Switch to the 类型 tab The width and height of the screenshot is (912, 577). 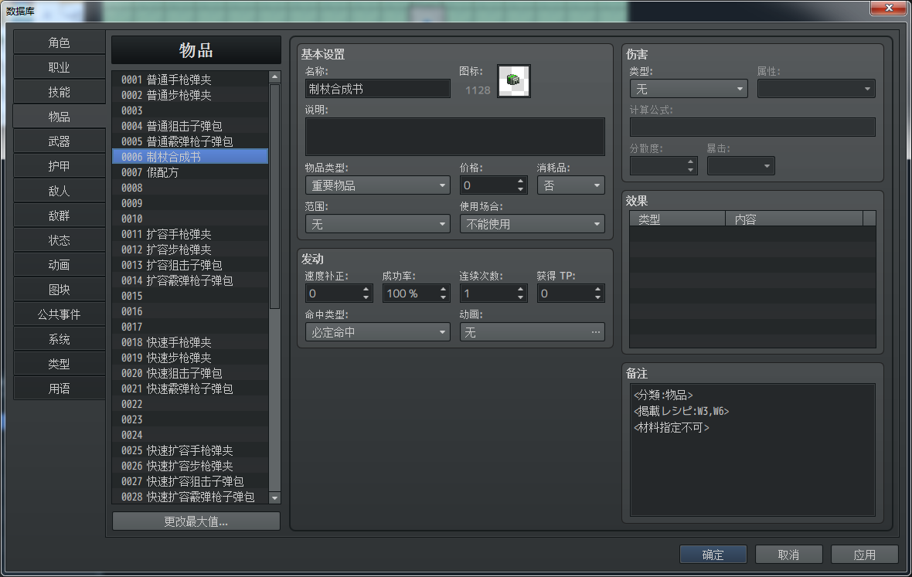coord(60,364)
